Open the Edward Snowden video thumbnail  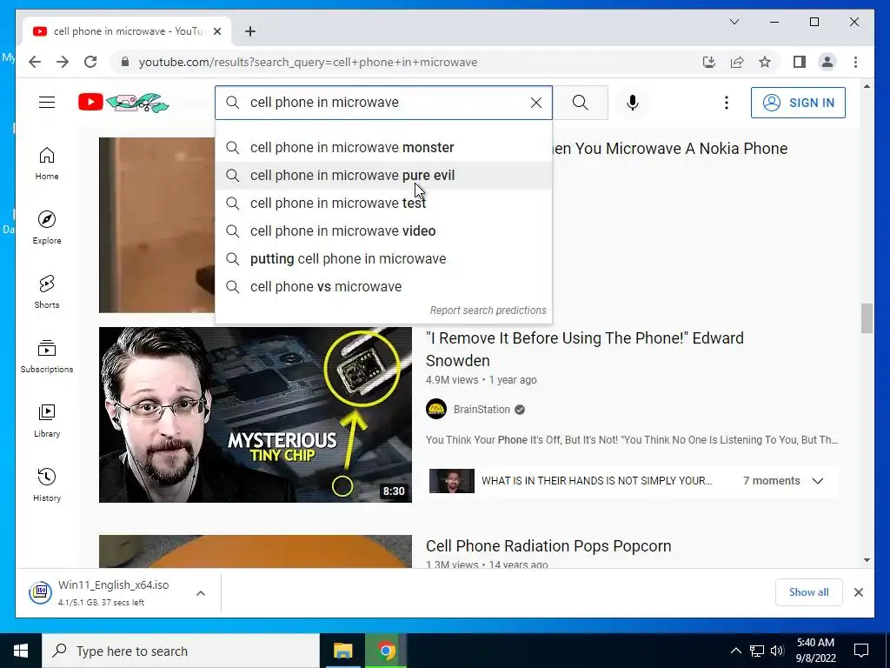tap(256, 415)
